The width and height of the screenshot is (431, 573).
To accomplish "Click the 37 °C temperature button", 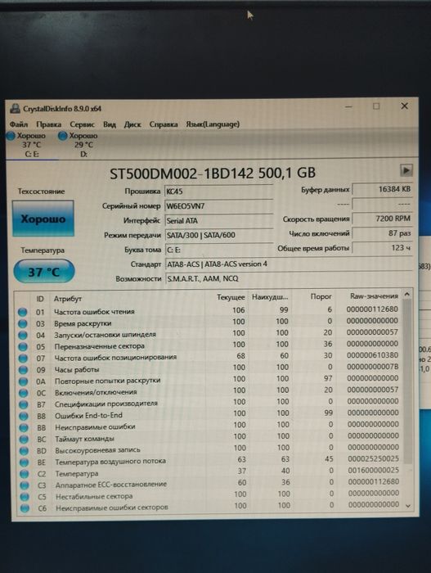I will [44, 272].
